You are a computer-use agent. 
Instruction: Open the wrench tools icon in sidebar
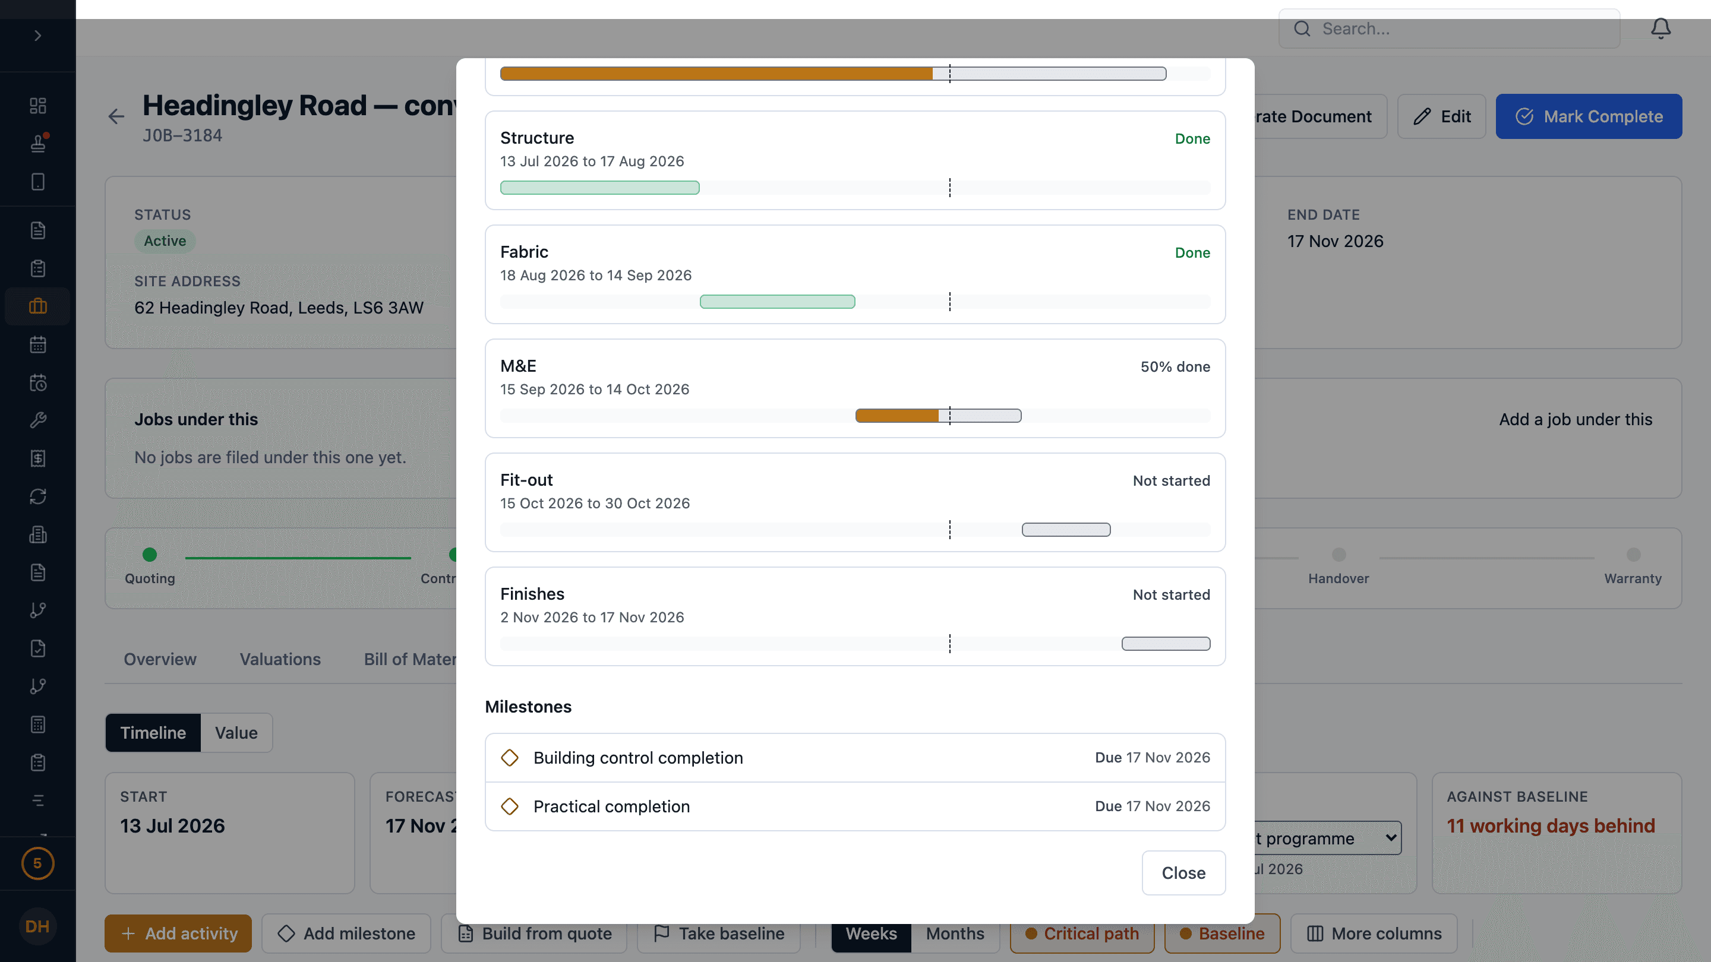click(38, 420)
